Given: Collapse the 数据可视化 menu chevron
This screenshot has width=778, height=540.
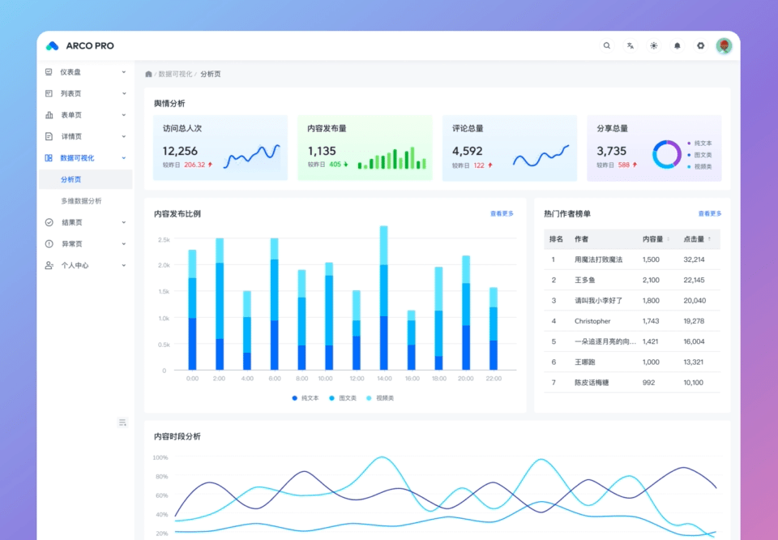Looking at the screenshot, I should pyautogui.click(x=123, y=158).
